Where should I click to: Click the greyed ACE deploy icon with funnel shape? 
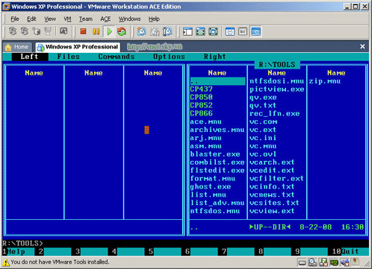(48, 31)
